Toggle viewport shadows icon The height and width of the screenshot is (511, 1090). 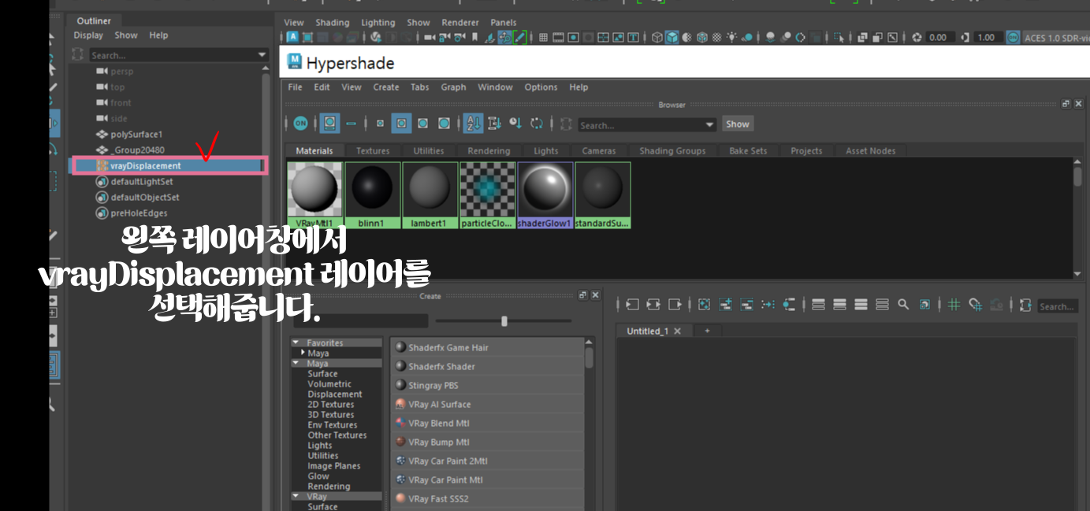click(746, 37)
